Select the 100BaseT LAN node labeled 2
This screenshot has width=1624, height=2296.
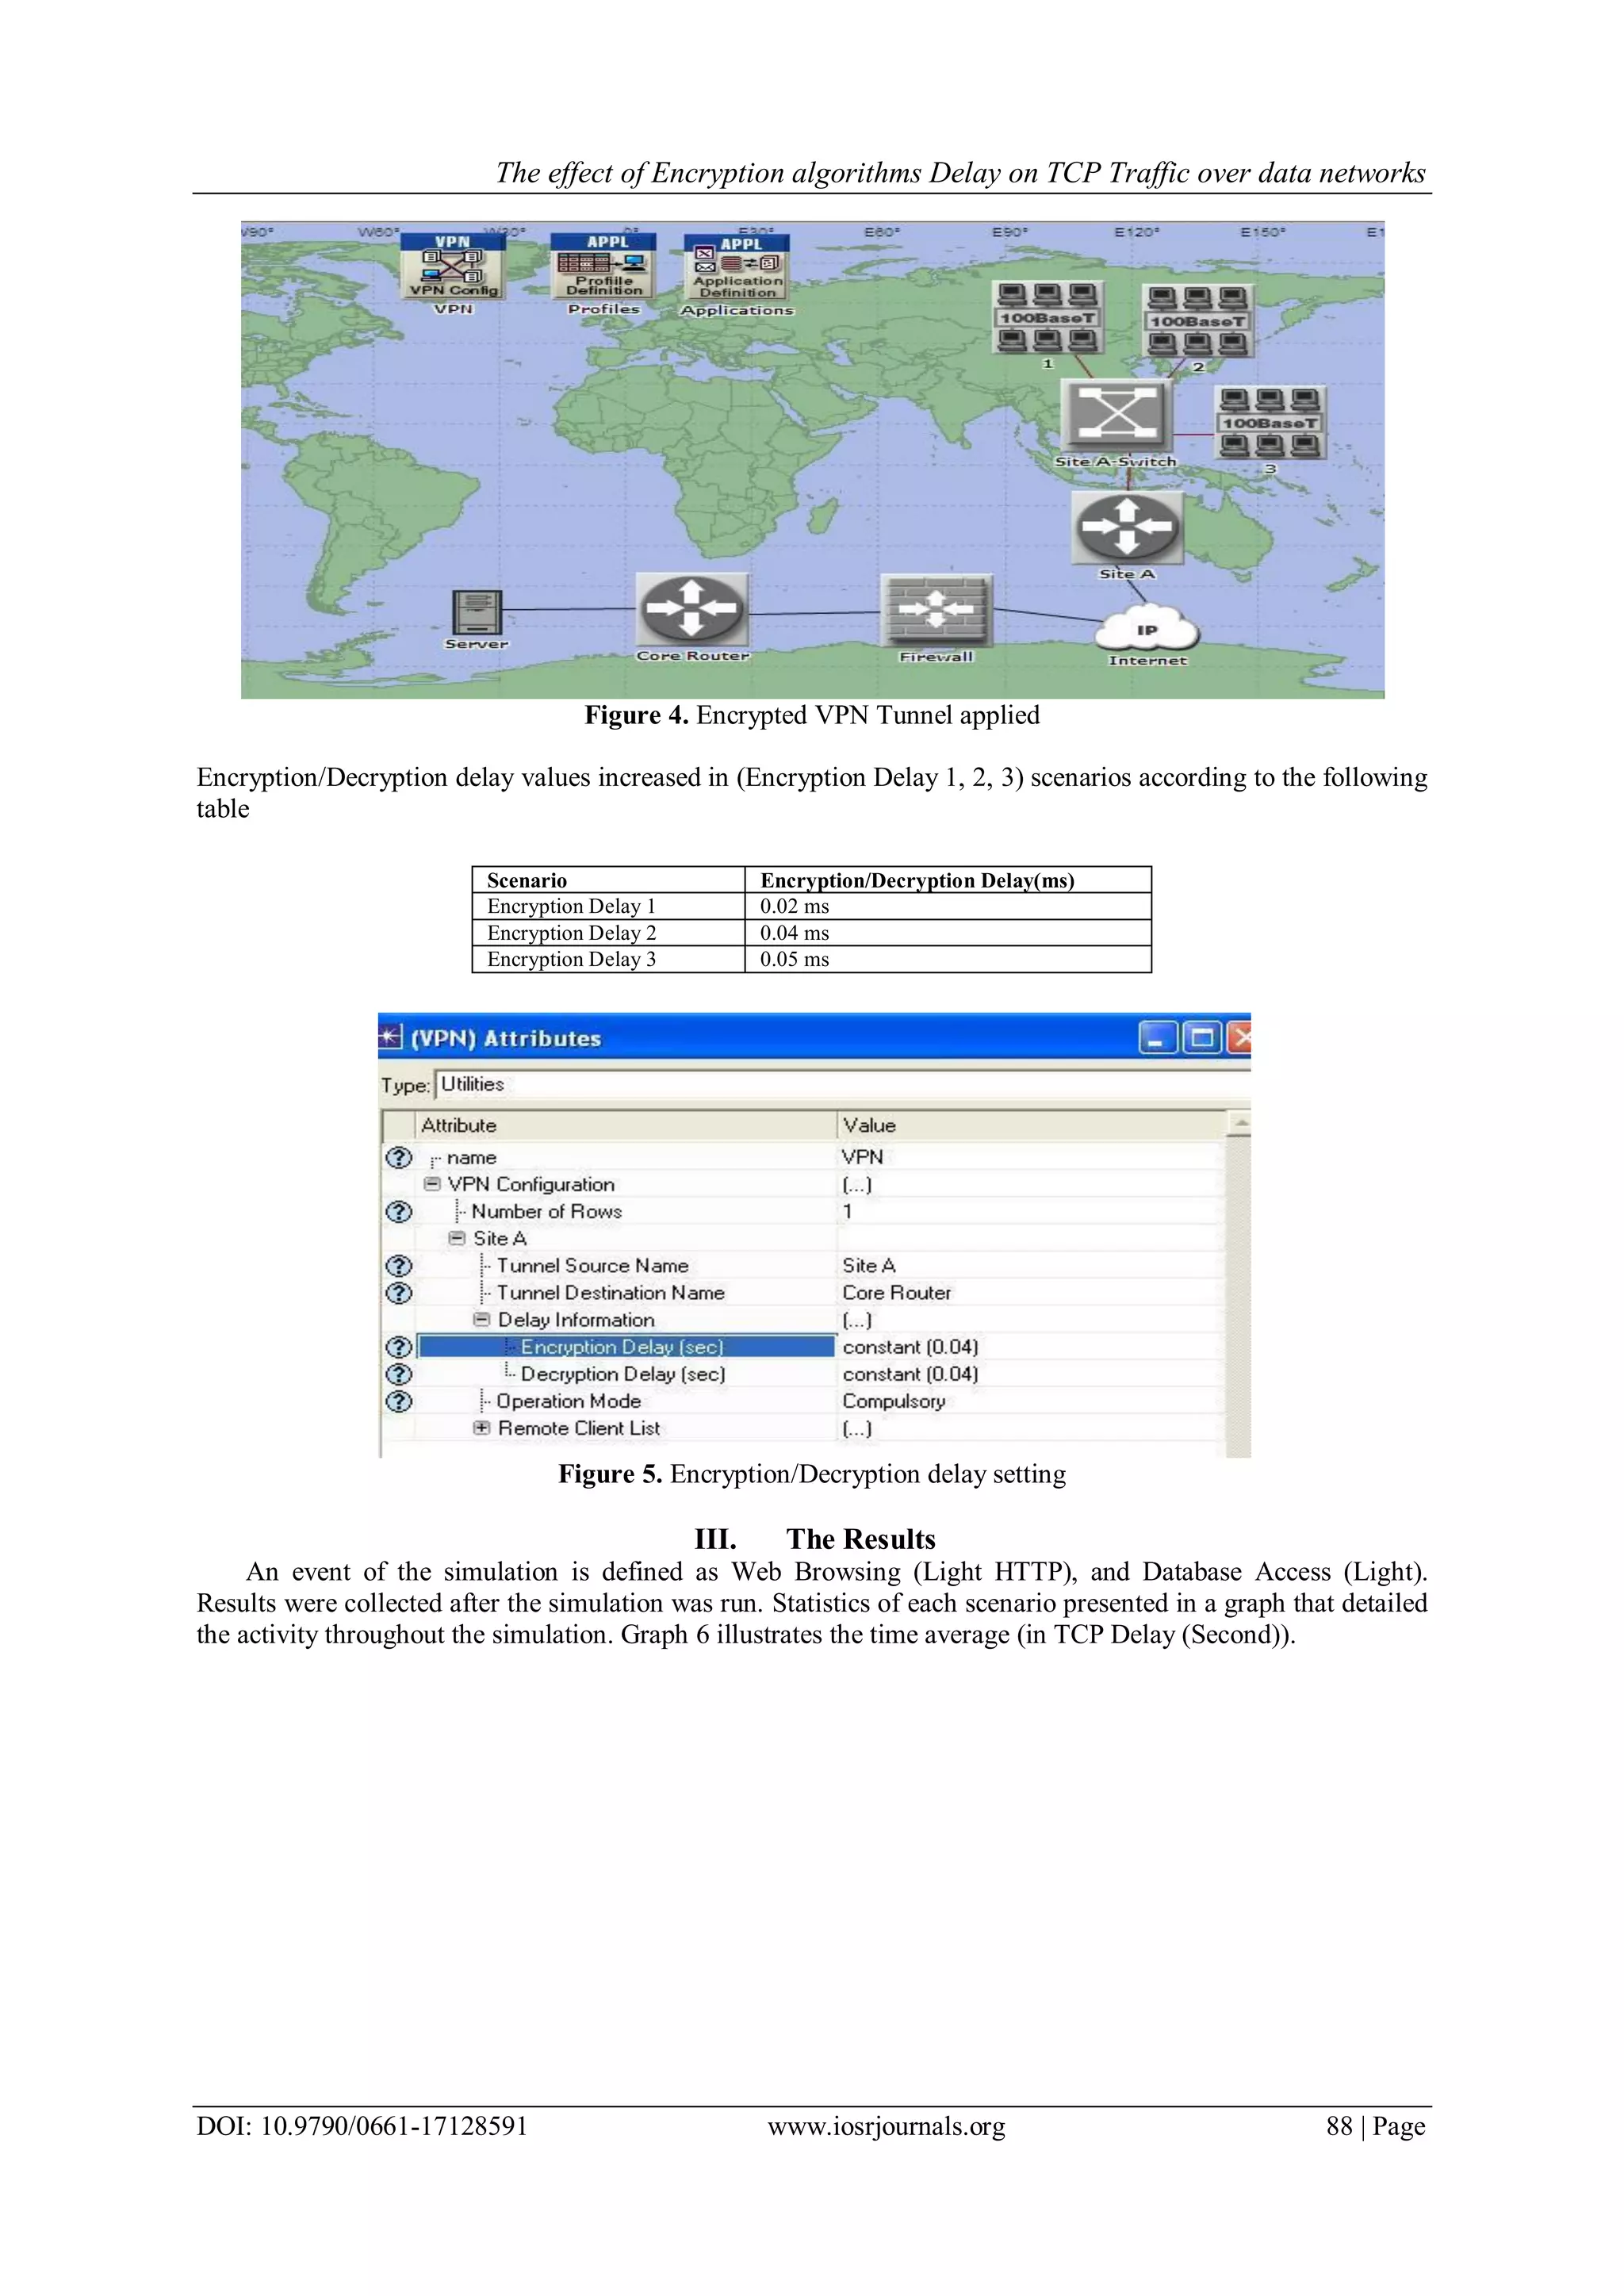point(1197,321)
